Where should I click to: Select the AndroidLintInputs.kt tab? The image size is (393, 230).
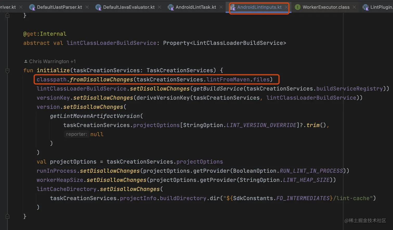pyautogui.click(x=259, y=7)
